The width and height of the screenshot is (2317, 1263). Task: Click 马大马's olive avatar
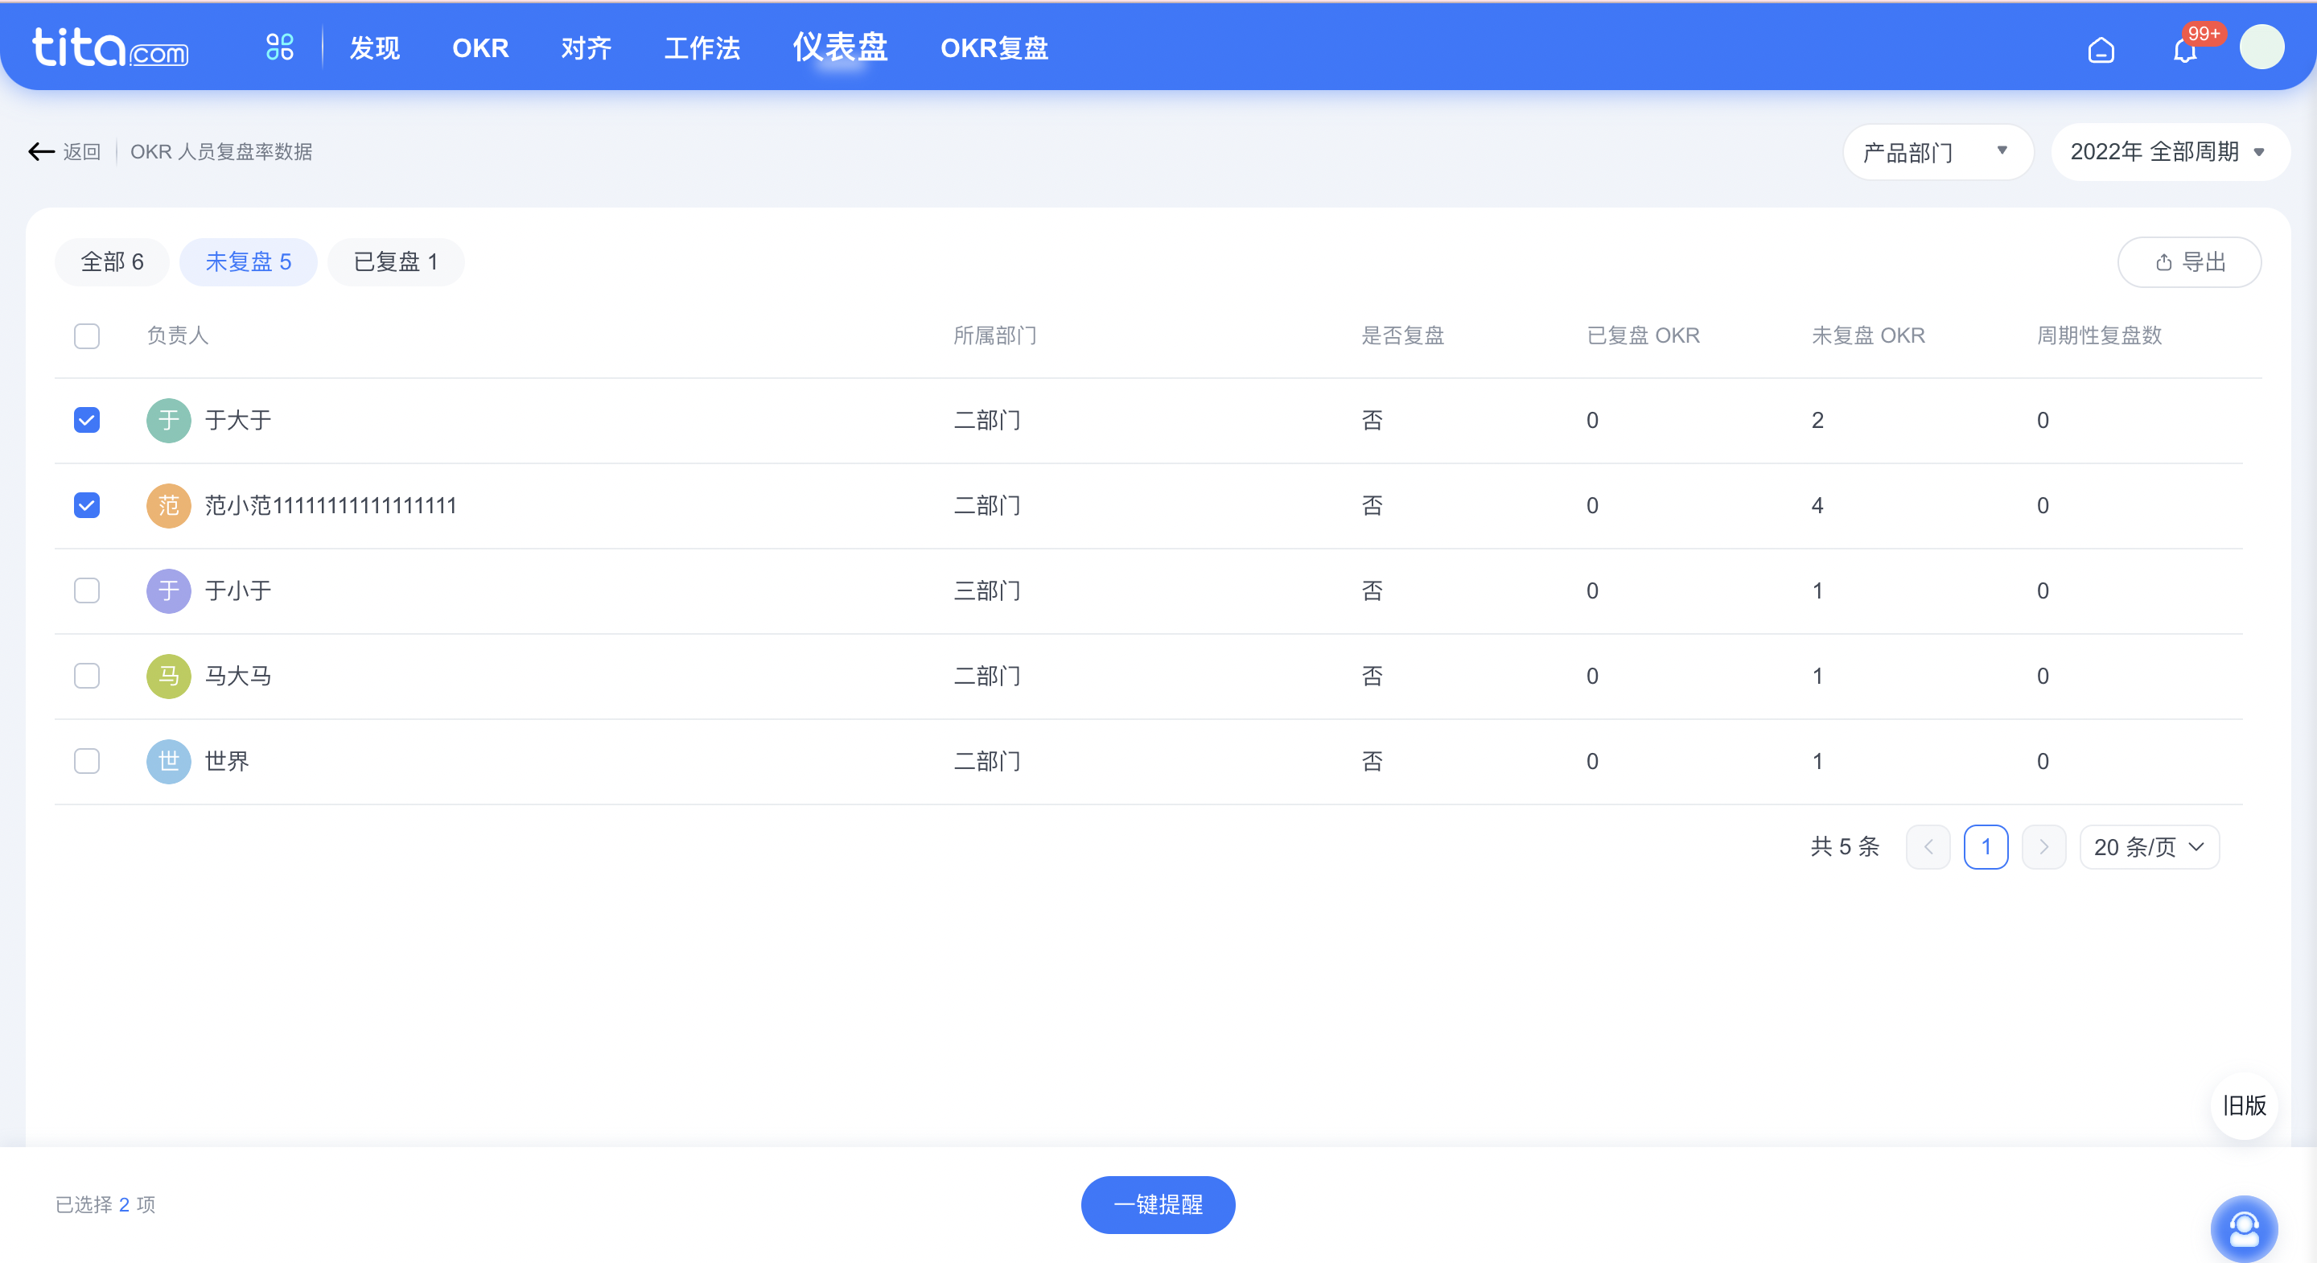[x=168, y=676]
